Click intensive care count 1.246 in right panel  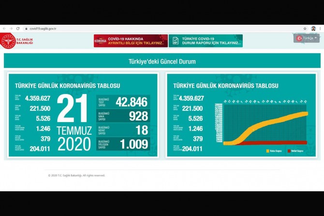pos(195,128)
